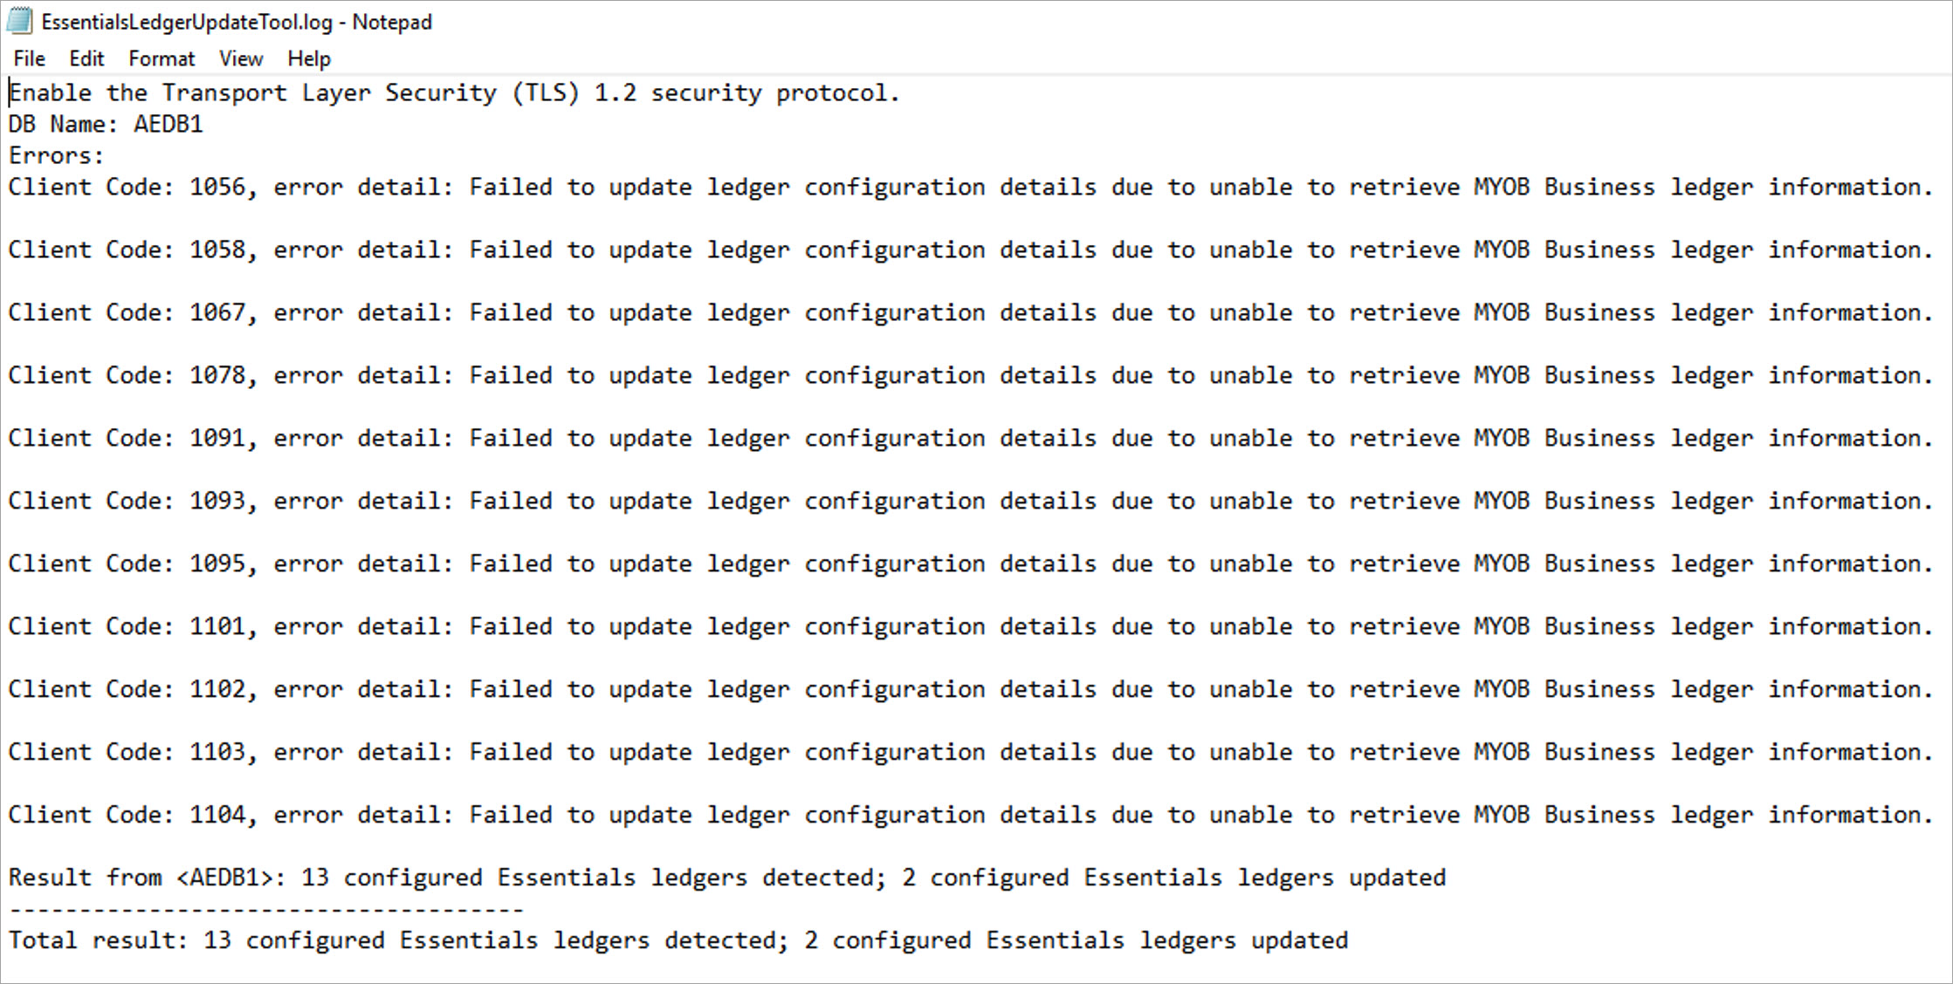Click the Notepad application icon in title bar

[18, 21]
